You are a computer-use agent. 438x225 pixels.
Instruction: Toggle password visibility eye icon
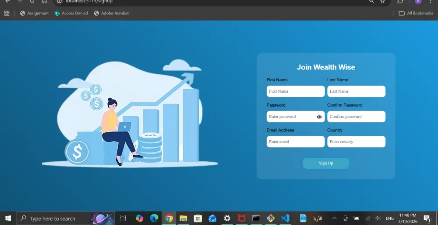tap(319, 117)
